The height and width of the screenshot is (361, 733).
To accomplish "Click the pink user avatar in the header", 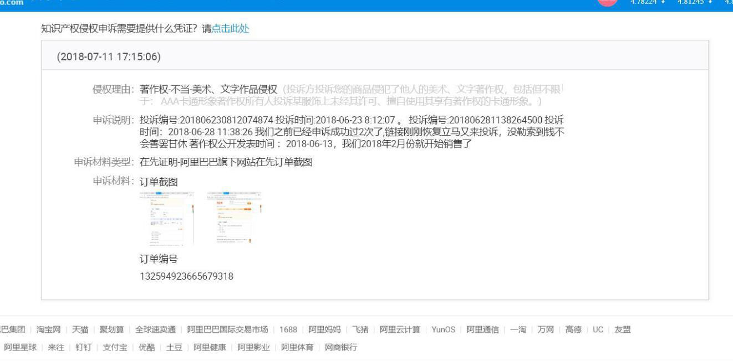I will tap(608, 2).
